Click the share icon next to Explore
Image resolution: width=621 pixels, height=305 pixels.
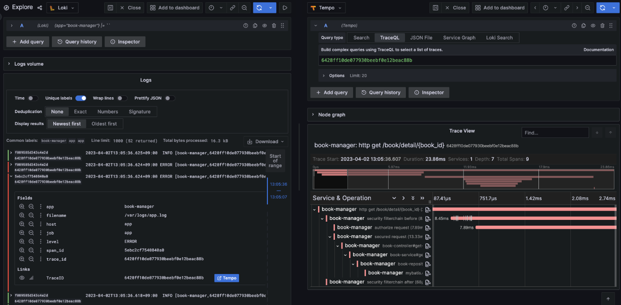(39, 8)
